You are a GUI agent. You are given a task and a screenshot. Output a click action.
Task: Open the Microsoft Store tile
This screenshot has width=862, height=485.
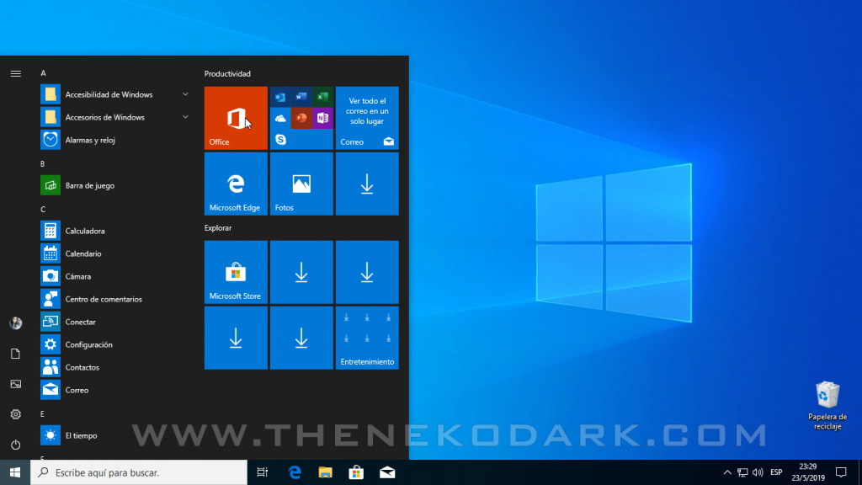click(x=236, y=272)
